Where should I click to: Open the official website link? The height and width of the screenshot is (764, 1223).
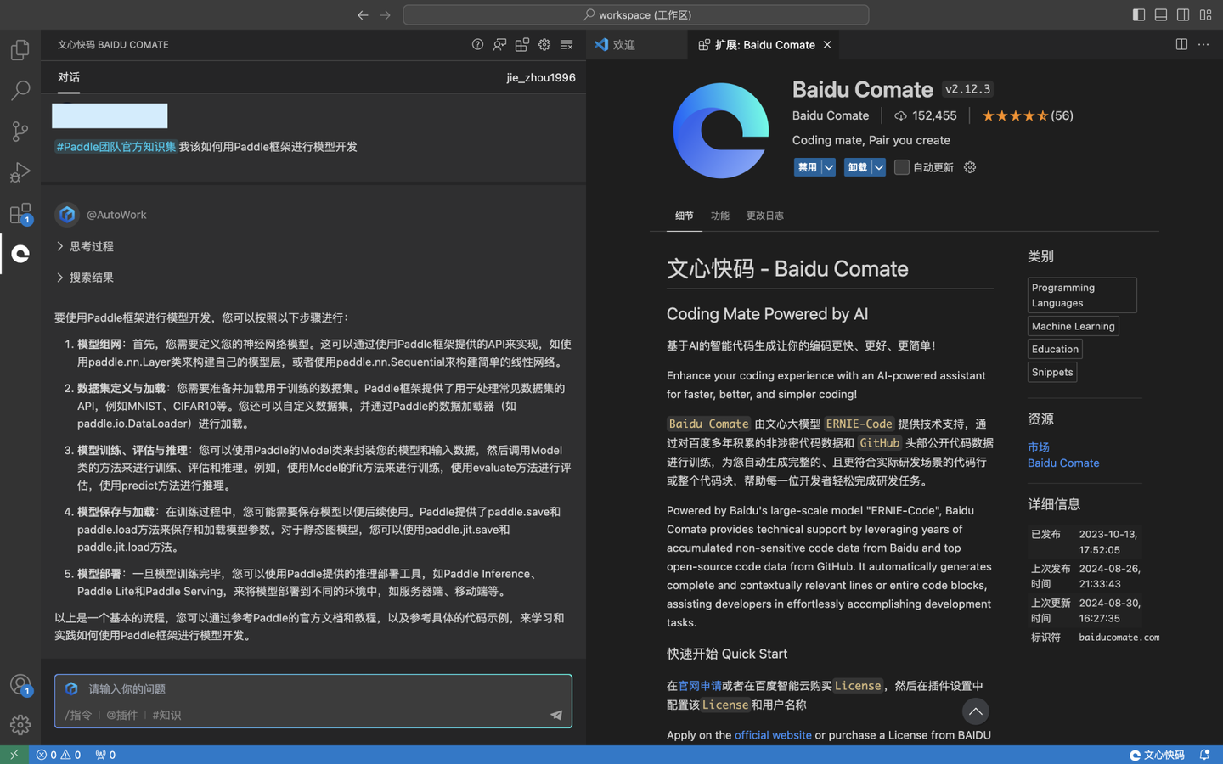tap(773, 735)
